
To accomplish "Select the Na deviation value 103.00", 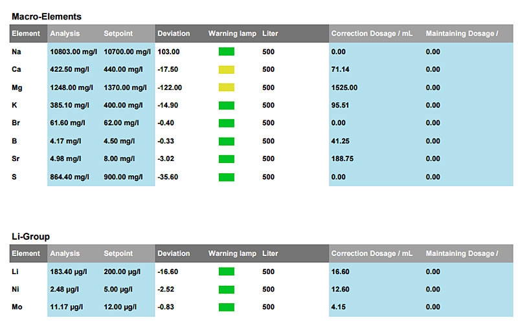I will point(168,52).
